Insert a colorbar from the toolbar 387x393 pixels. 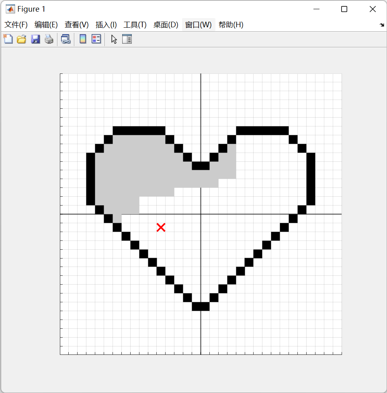83,39
